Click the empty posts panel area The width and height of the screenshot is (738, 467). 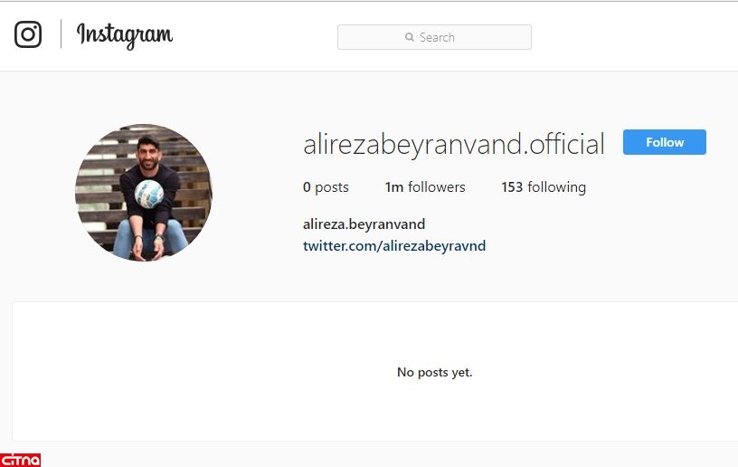point(374,372)
